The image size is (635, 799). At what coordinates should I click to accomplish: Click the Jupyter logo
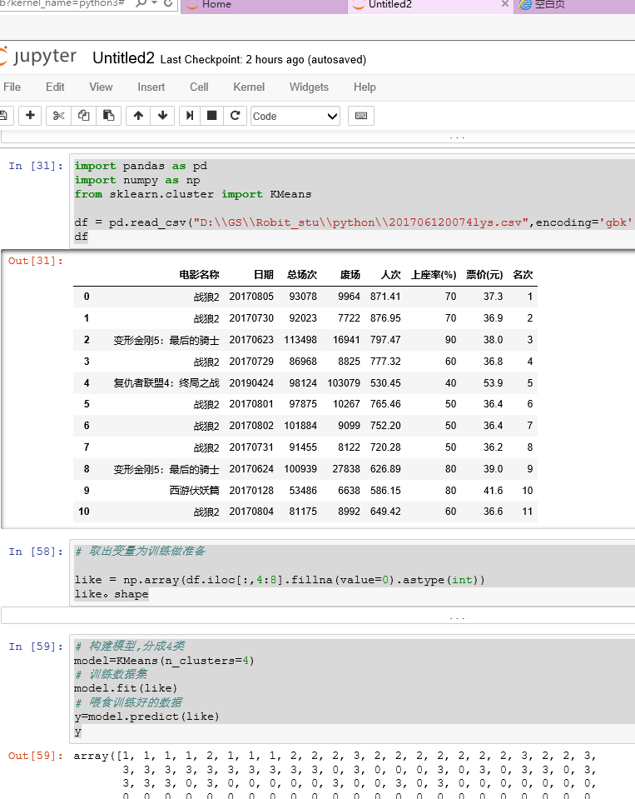click(38, 57)
